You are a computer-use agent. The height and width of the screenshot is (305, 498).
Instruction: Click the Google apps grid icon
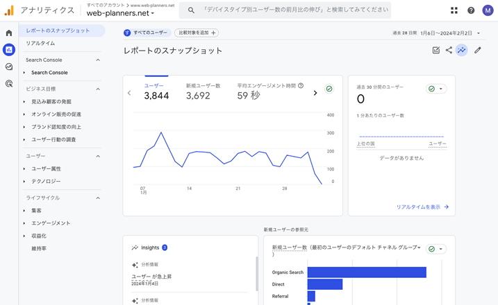point(454,10)
